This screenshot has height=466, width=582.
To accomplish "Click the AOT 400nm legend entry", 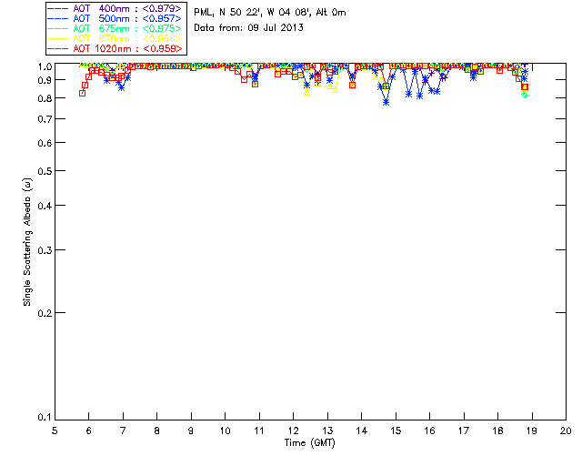I will [115, 8].
